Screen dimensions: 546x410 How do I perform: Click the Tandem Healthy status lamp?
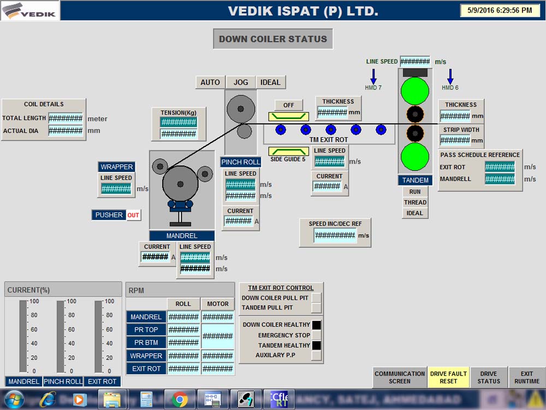(317, 345)
